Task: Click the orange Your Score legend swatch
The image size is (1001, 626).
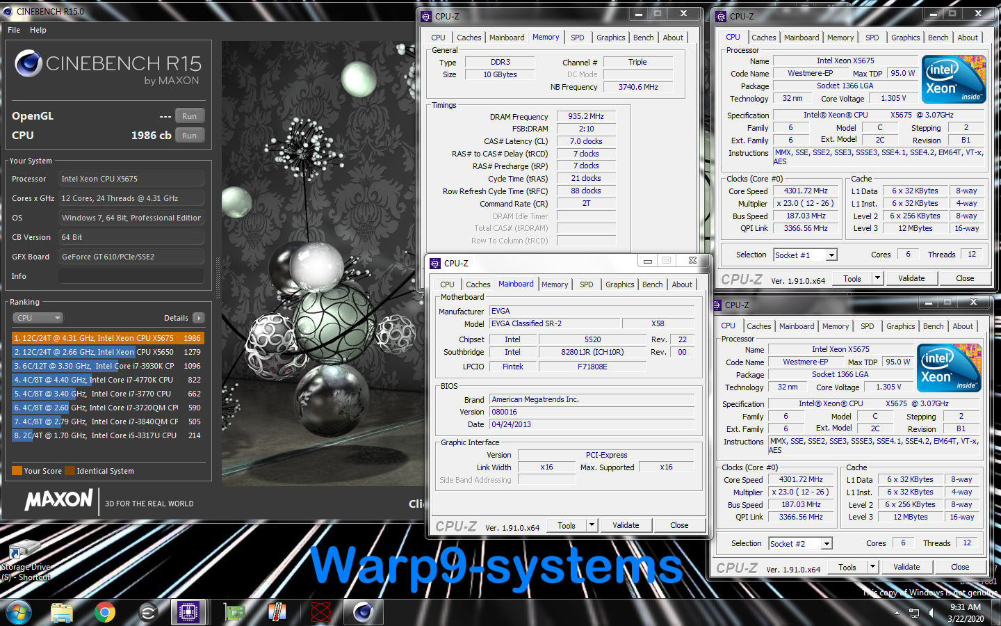Action: (x=17, y=471)
